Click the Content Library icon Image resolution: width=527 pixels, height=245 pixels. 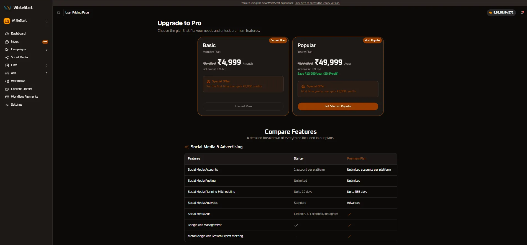coord(7,89)
